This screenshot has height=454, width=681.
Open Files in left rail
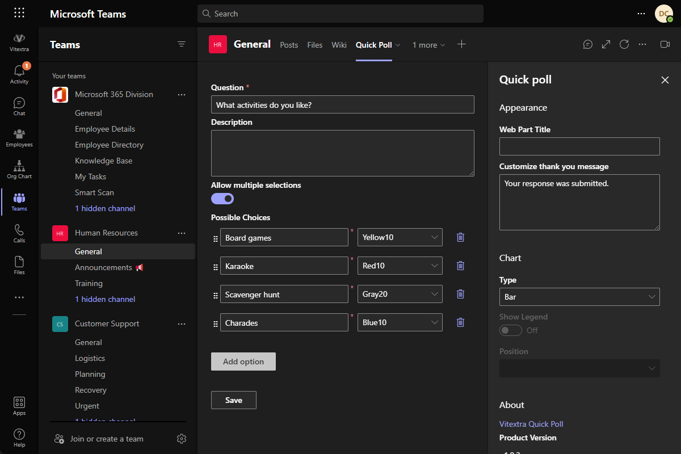19,265
